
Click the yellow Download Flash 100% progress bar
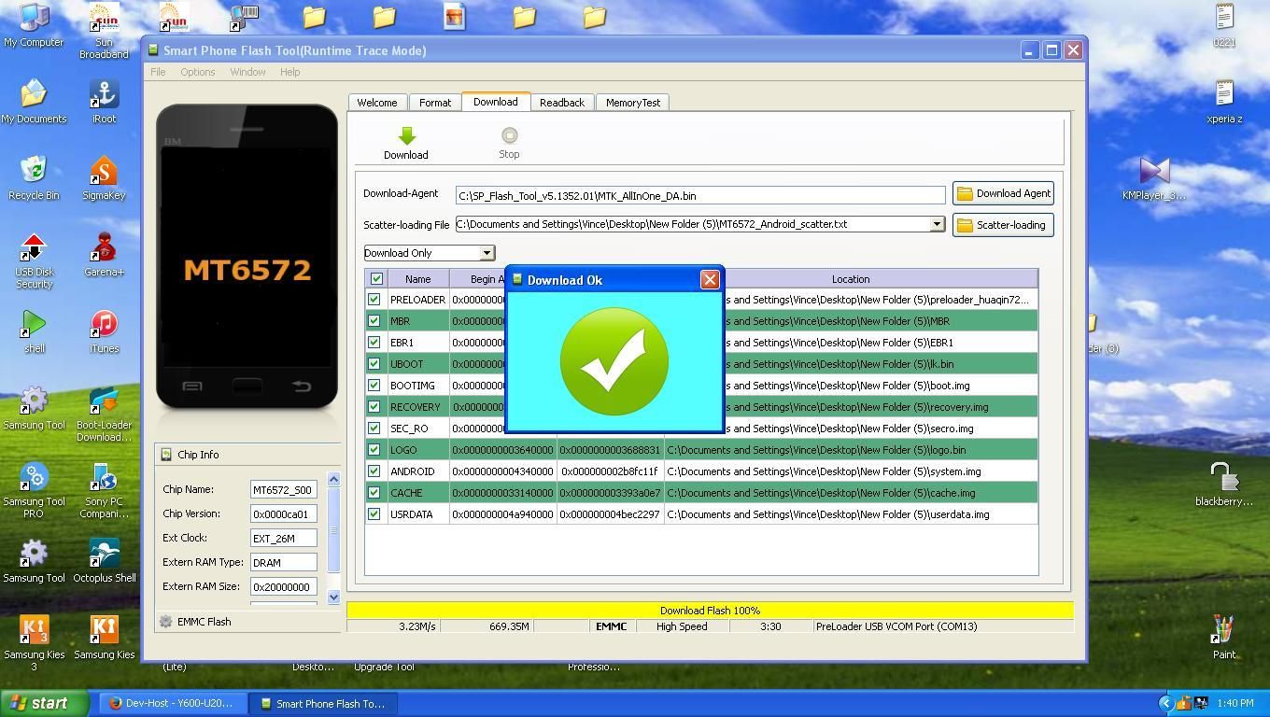tap(710, 611)
